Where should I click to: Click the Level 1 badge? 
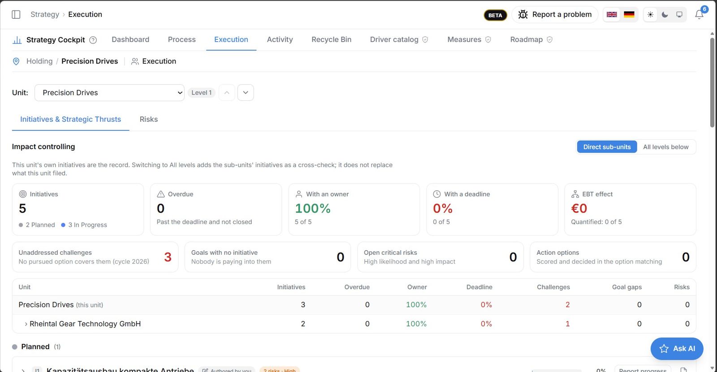point(202,93)
